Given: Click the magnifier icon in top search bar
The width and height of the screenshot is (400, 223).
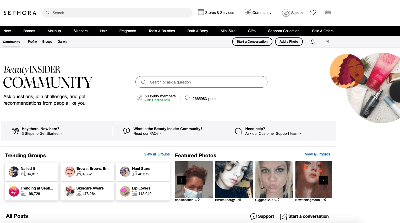Looking at the screenshot, I should tap(48, 13).
